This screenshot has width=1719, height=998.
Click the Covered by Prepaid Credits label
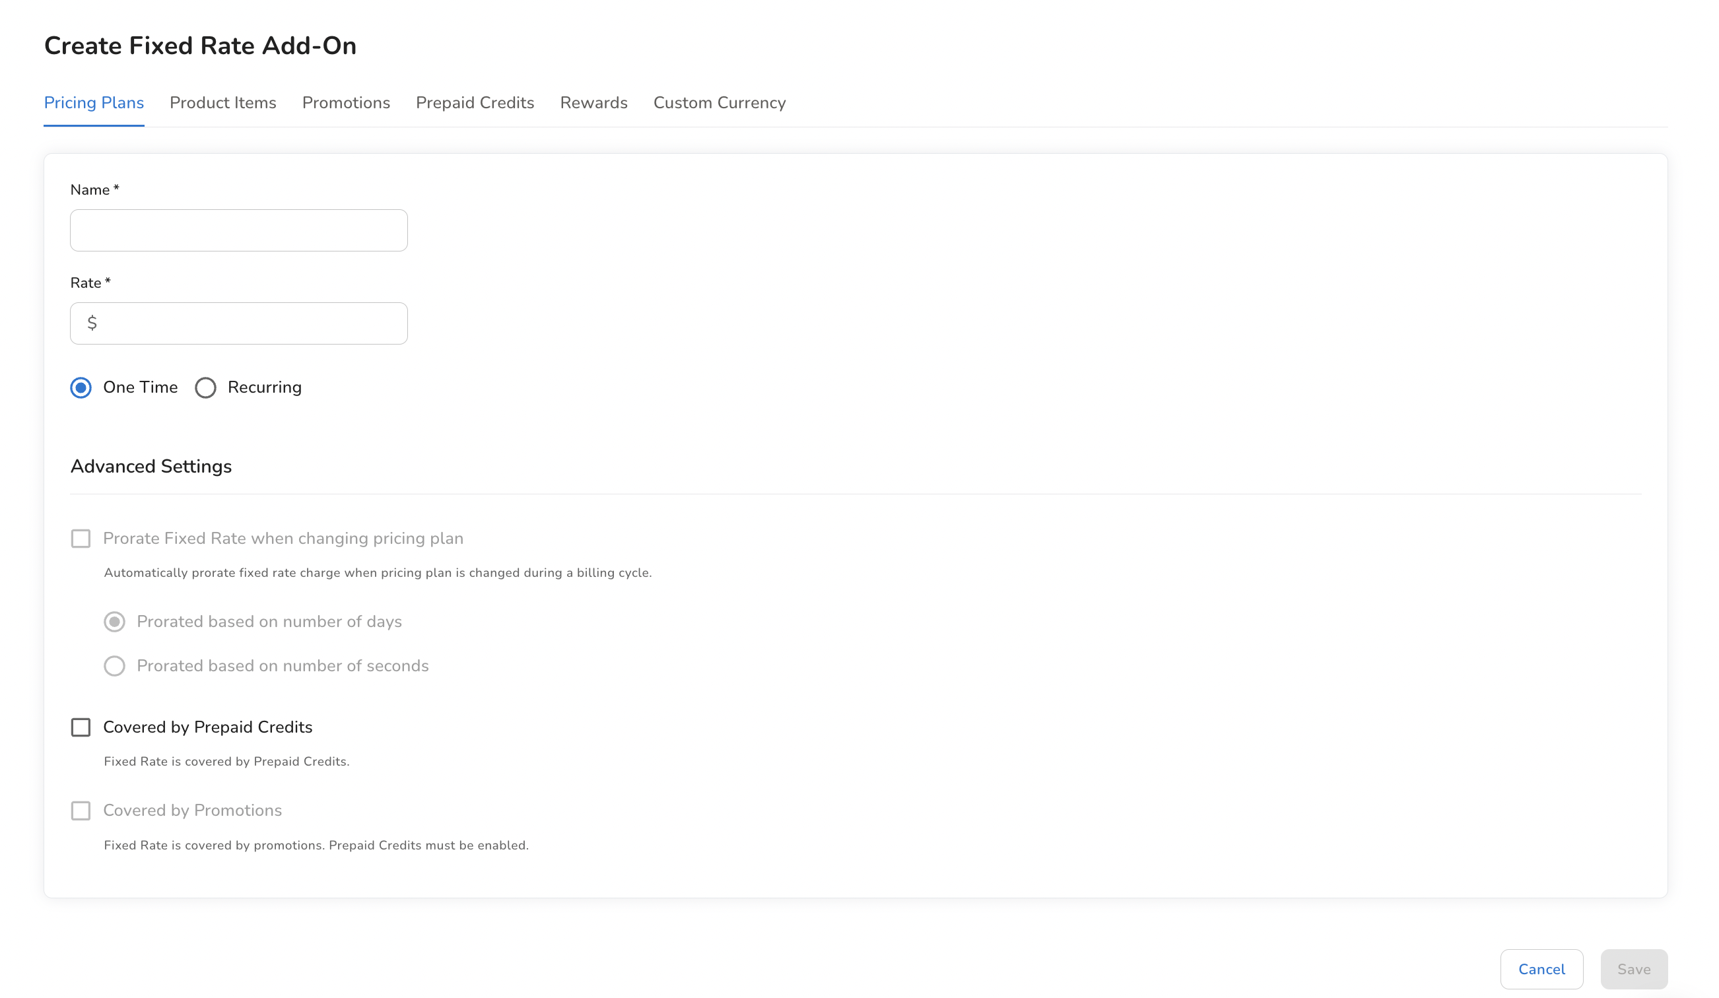click(207, 727)
